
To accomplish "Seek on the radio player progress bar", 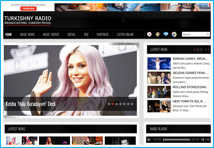I will click(x=177, y=140).
